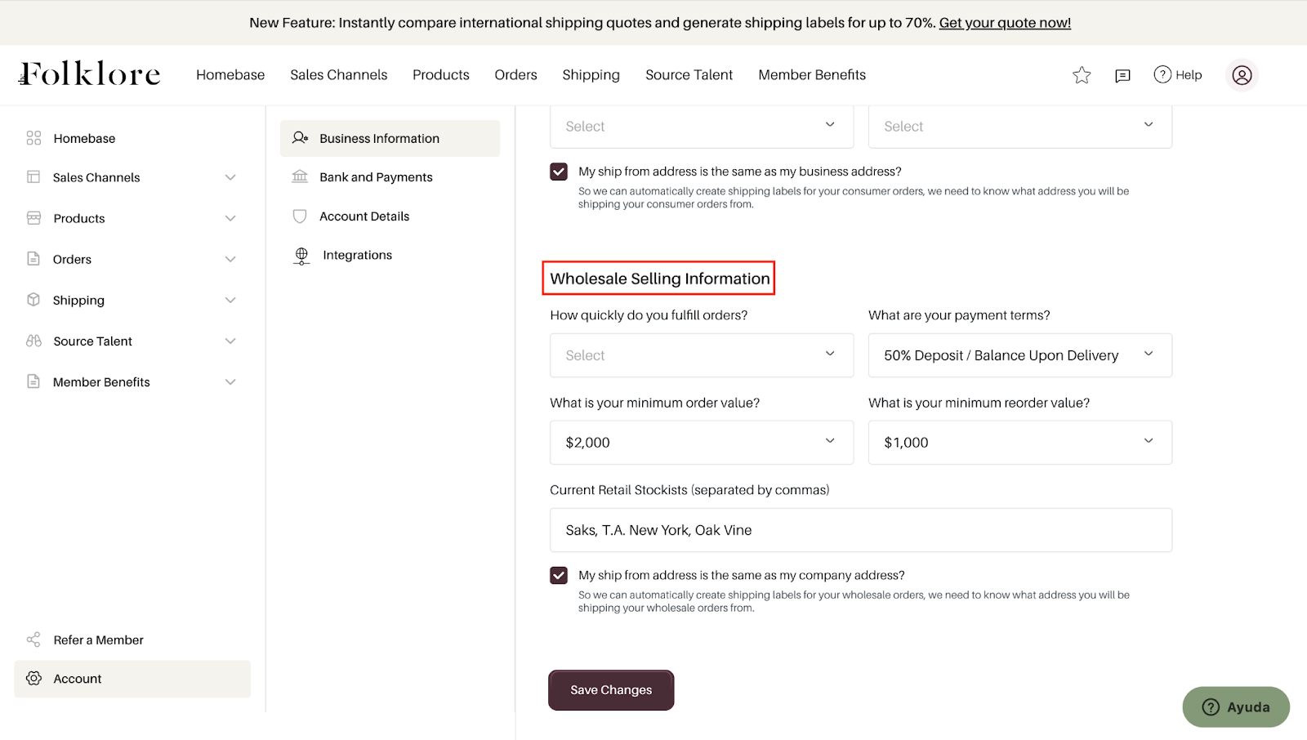Open the order fulfillment speed dropdown

click(x=701, y=355)
